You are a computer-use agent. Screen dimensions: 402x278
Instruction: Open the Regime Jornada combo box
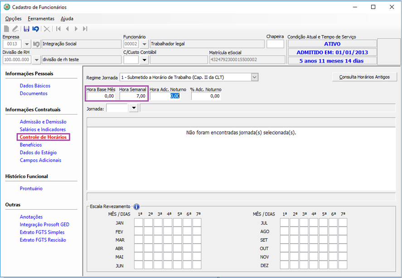point(189,77)
